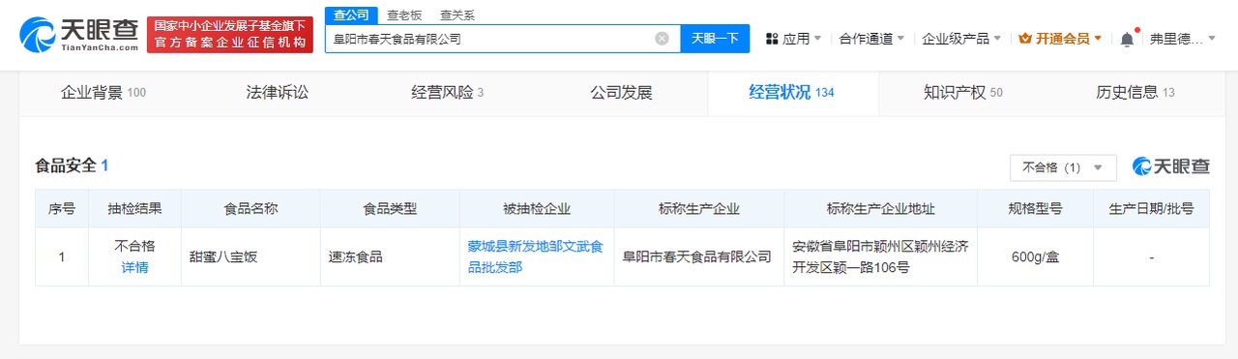Viewport: 1238px width, 359px height.
Task: Switch to the 查公司 search tab
Action: tap(350, 15)
